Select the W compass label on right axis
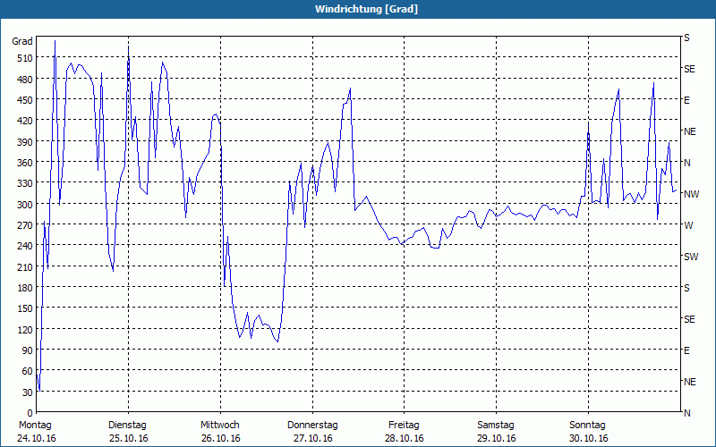 click(x=688, y=225)
